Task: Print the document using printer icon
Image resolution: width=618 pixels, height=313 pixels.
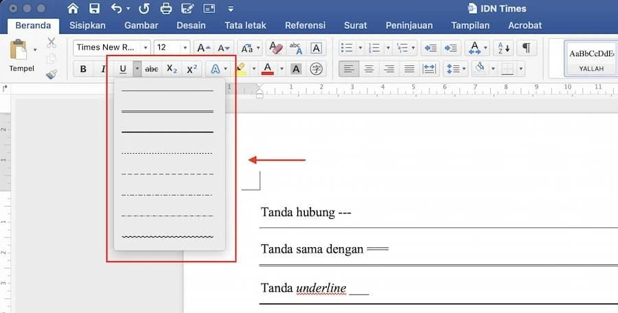Action: click(166, 8)
